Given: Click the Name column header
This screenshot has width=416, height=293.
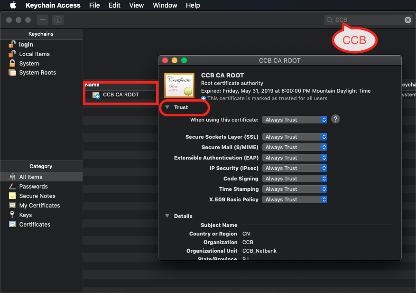Looking at the screenshot, I should point(92,85).
